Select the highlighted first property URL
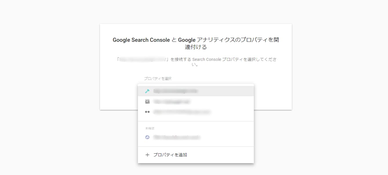 175,91
